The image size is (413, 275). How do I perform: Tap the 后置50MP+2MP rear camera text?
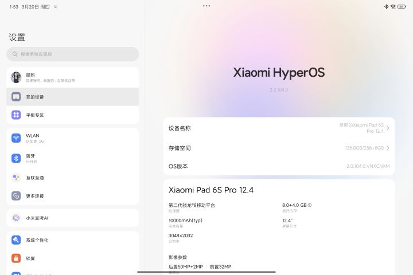tap(186, 266)
